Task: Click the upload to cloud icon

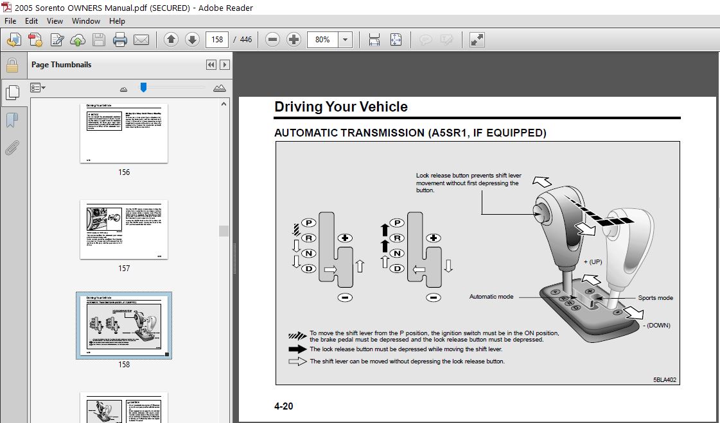Action: [x=78, y=40]
